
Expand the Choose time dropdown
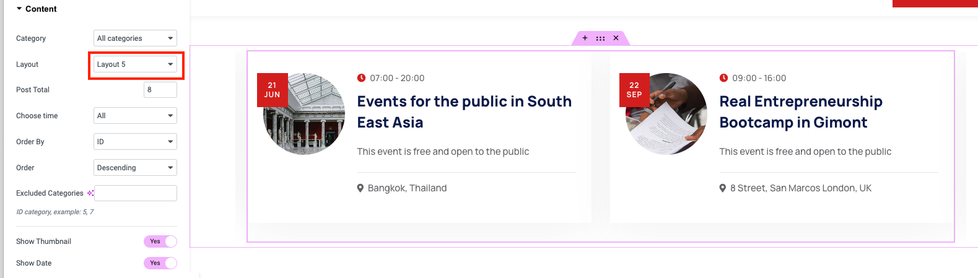tap(135, 116)
